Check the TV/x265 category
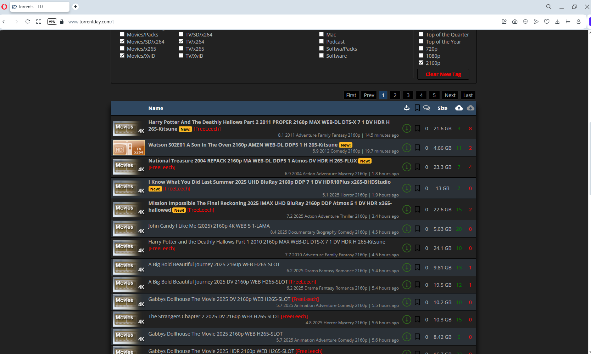 pyautogui.click(x=181, y=48)
